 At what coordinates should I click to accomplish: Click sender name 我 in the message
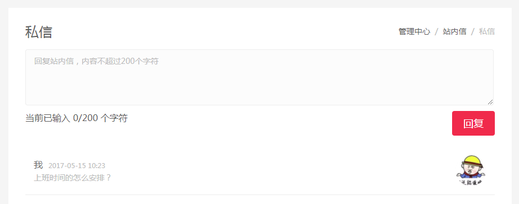[38, 165]
